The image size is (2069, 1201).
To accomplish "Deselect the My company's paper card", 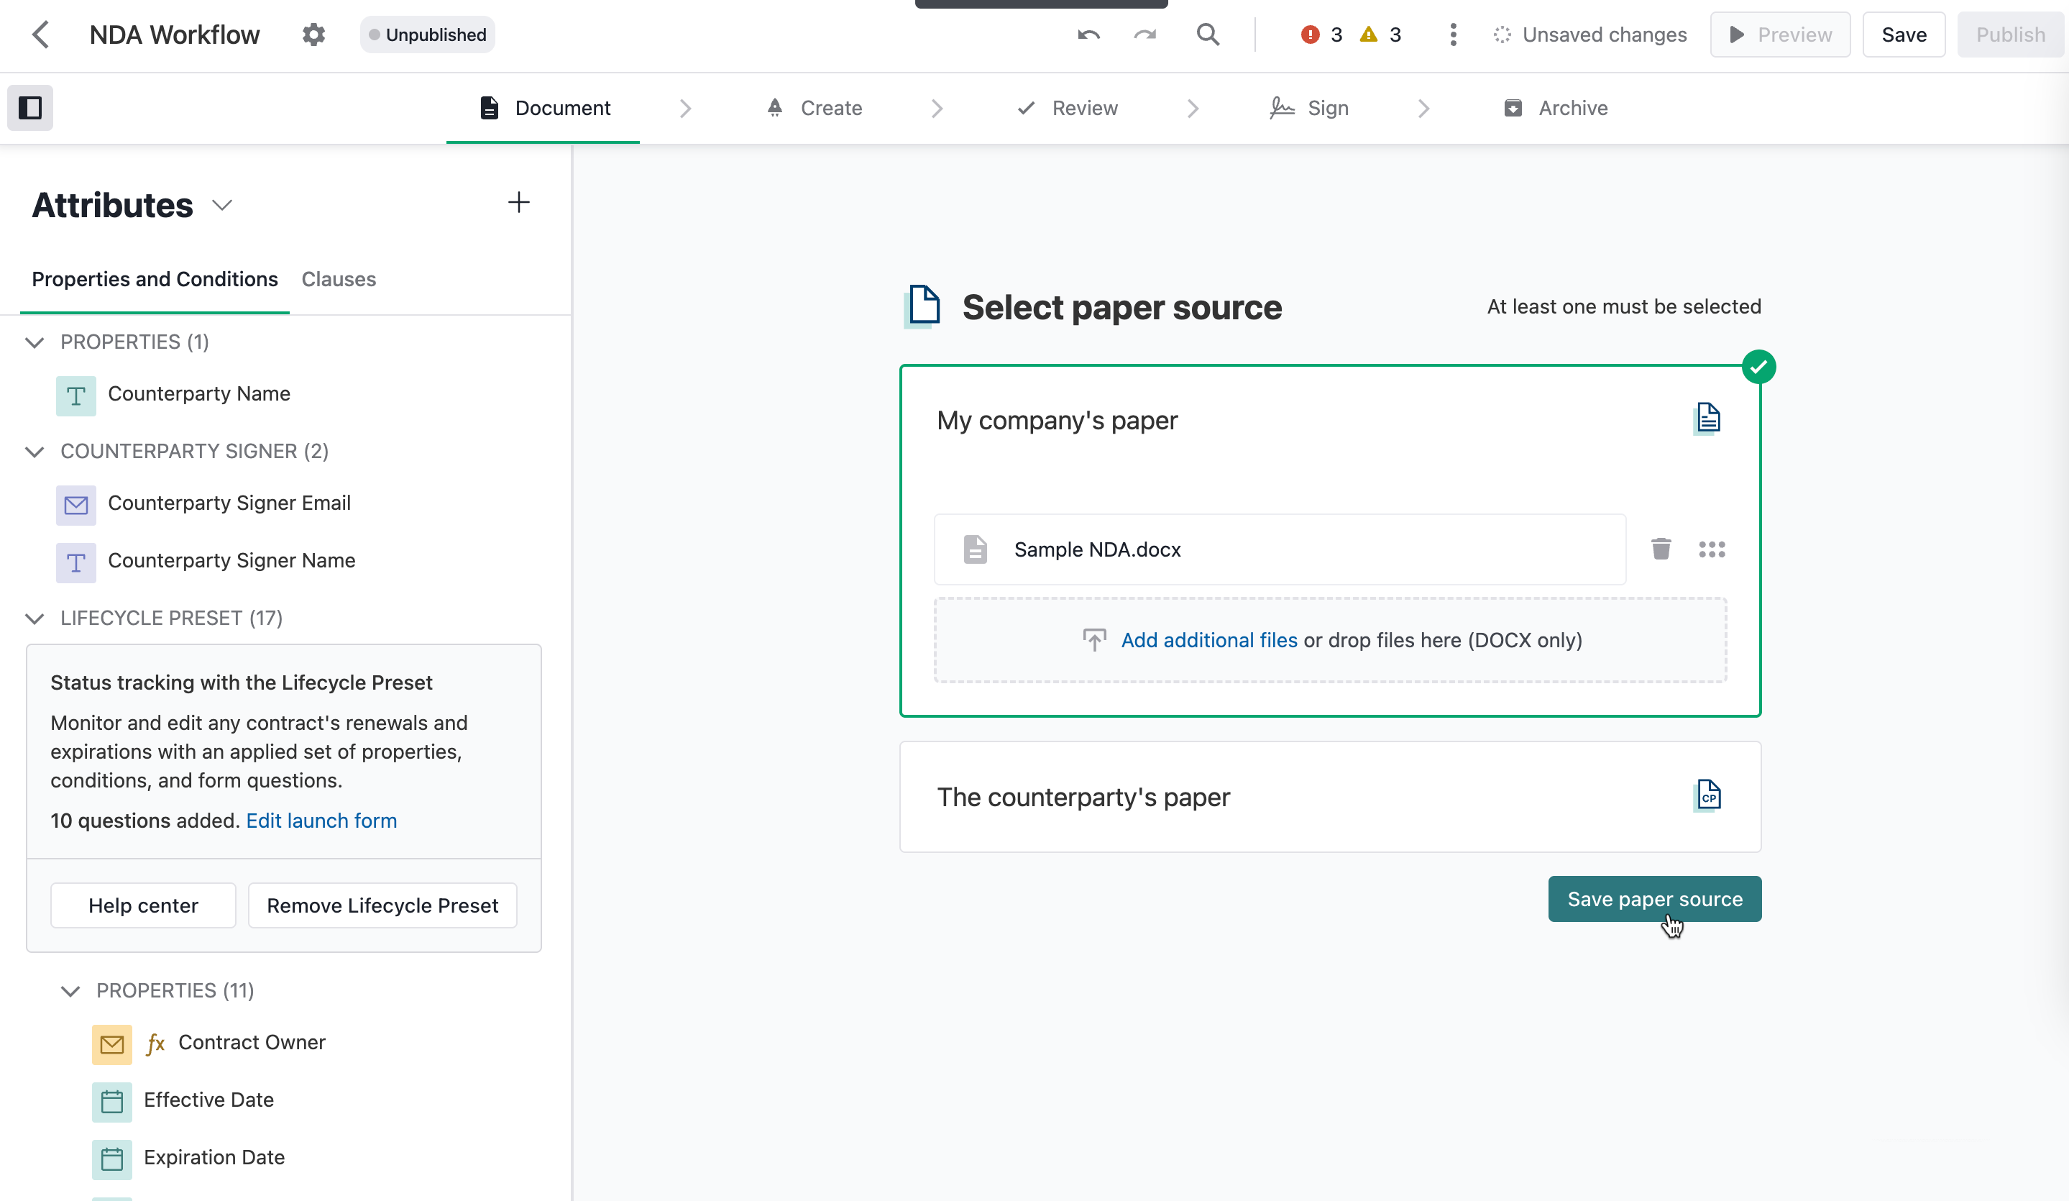I will pos(1057,421).
